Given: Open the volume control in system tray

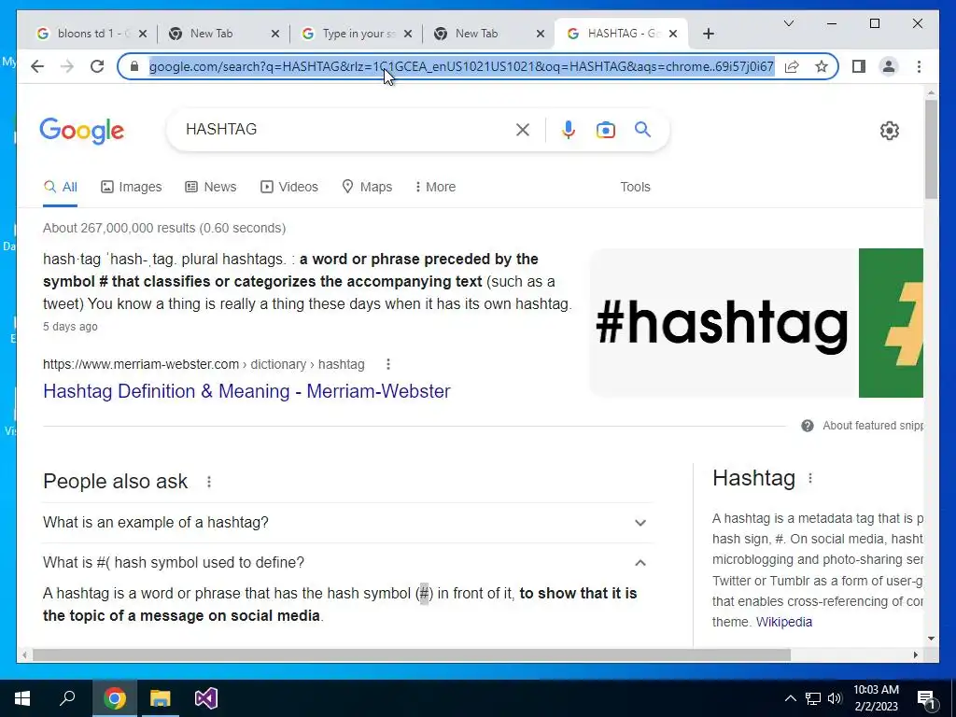Looking at the screenshot, I should click(x=835, y=698).
